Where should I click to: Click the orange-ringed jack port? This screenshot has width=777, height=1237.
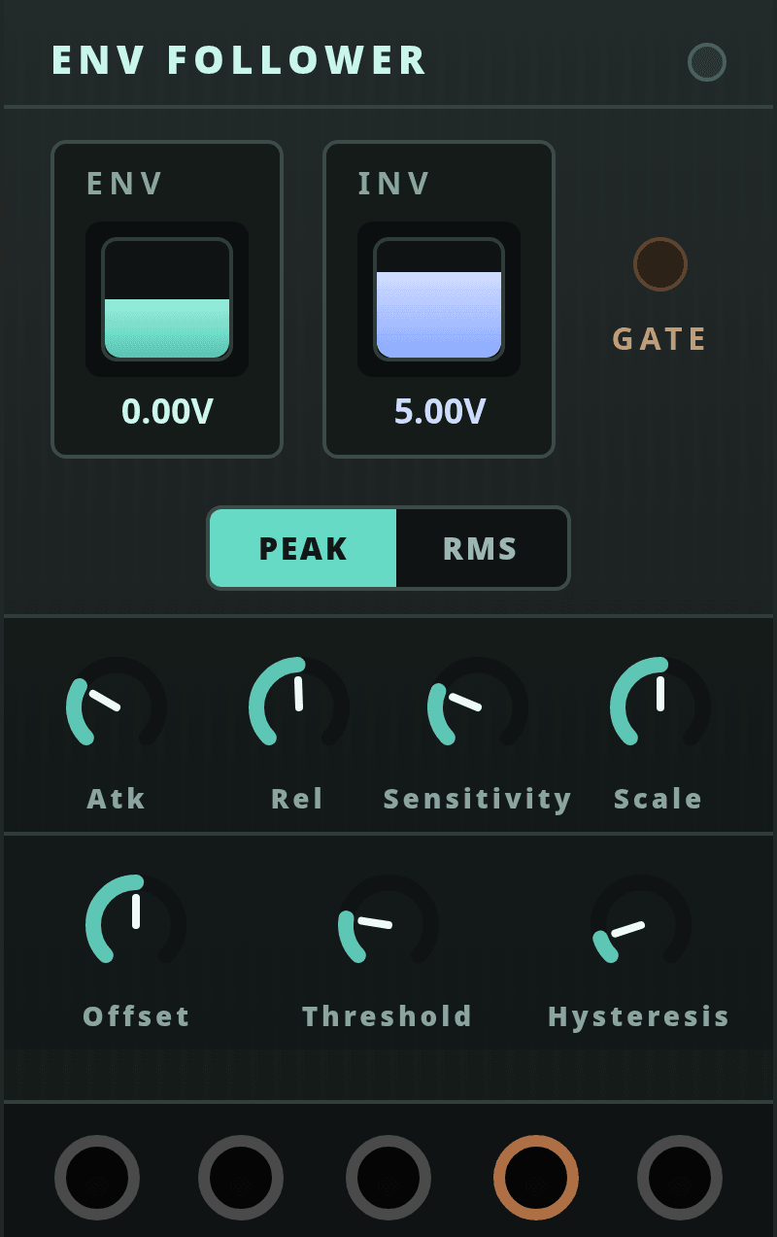536,1178
